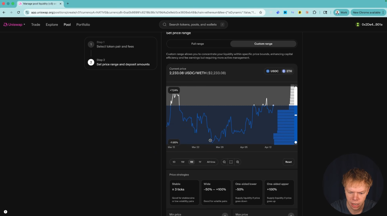The image size is (387, 216).
Task: Open the Work Chrome profile menu
Action: click(341, 12)
